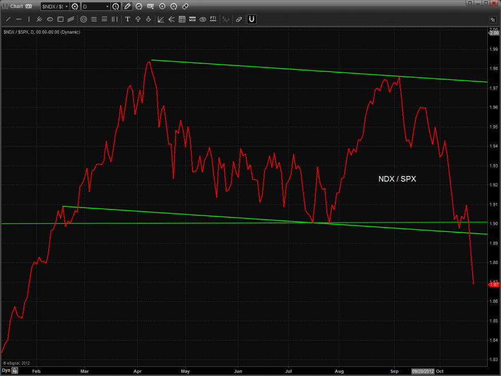Viewport: 501px width, 376px height.
Task: Open the symbol settings gear
Action: 75,6
